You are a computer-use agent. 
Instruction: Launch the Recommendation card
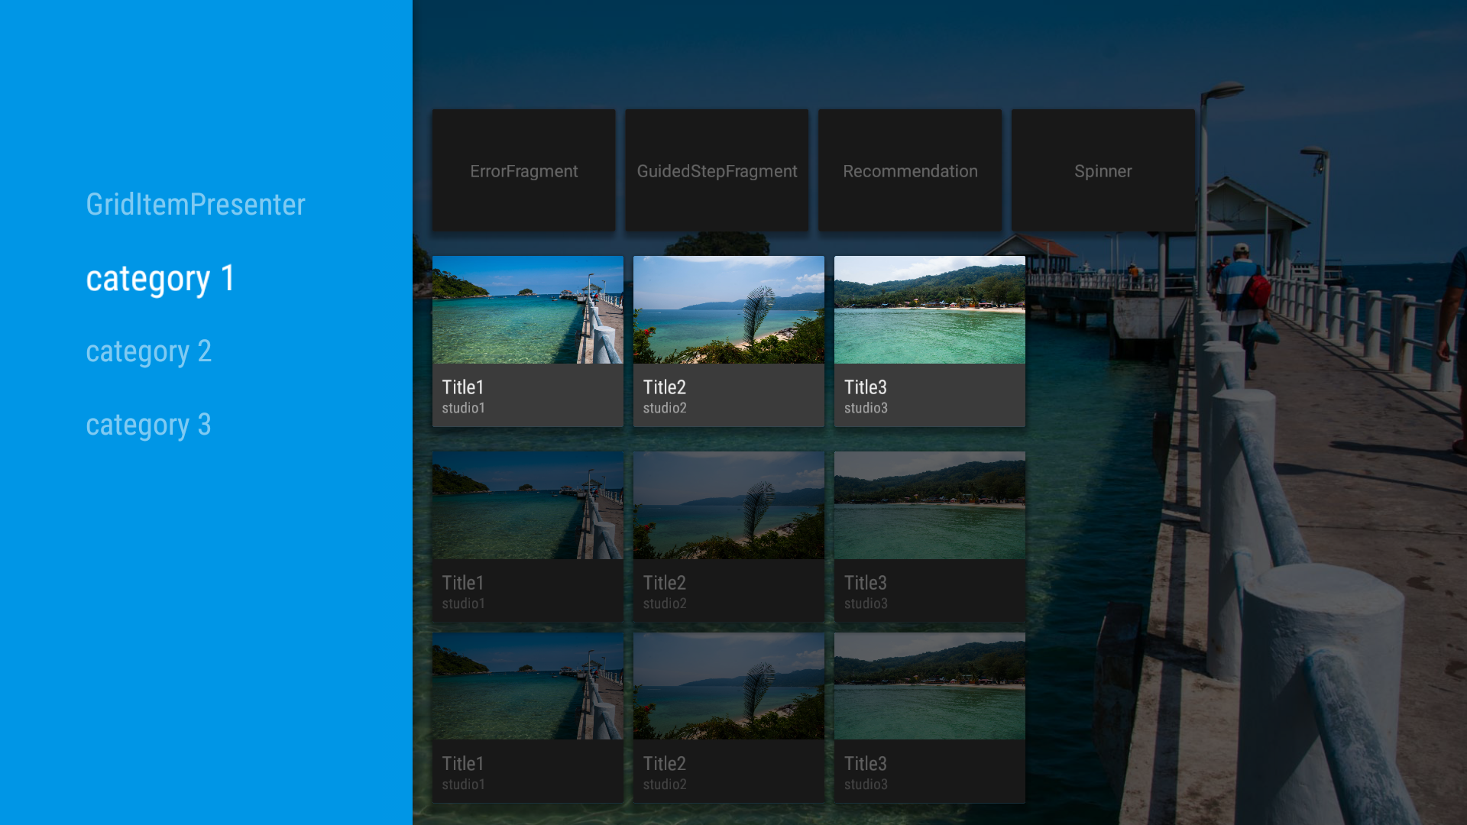click(x=909, y=170)
